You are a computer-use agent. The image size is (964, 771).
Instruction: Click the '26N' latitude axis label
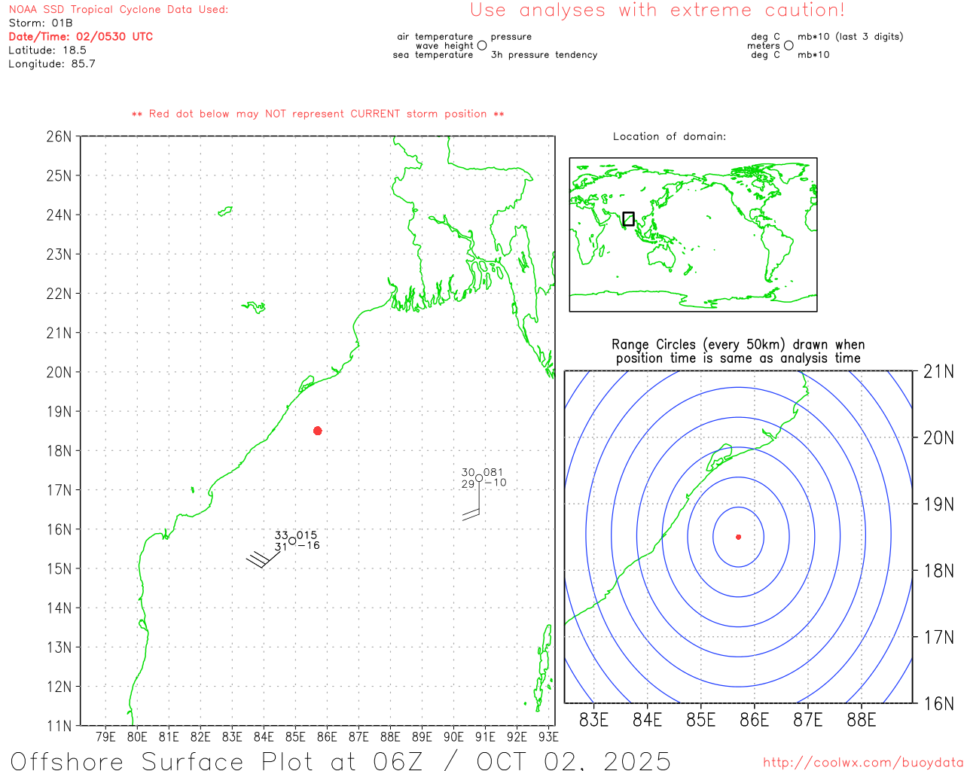click(59, 136)
